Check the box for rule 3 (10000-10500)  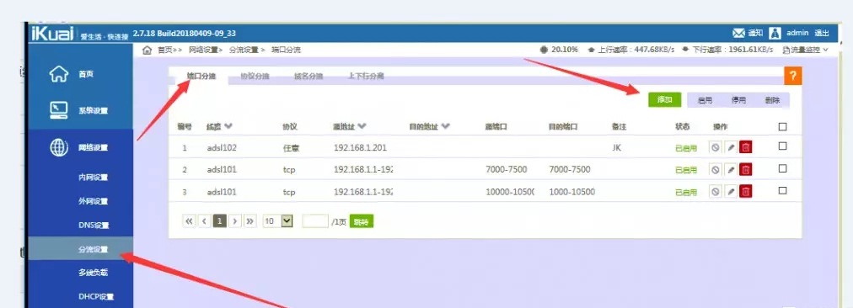pyautogui.click(x=782, y=191)
